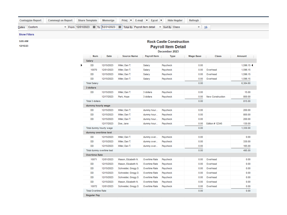Expand the Dates range combo box

pyautogui.click(x=65, y=27)
